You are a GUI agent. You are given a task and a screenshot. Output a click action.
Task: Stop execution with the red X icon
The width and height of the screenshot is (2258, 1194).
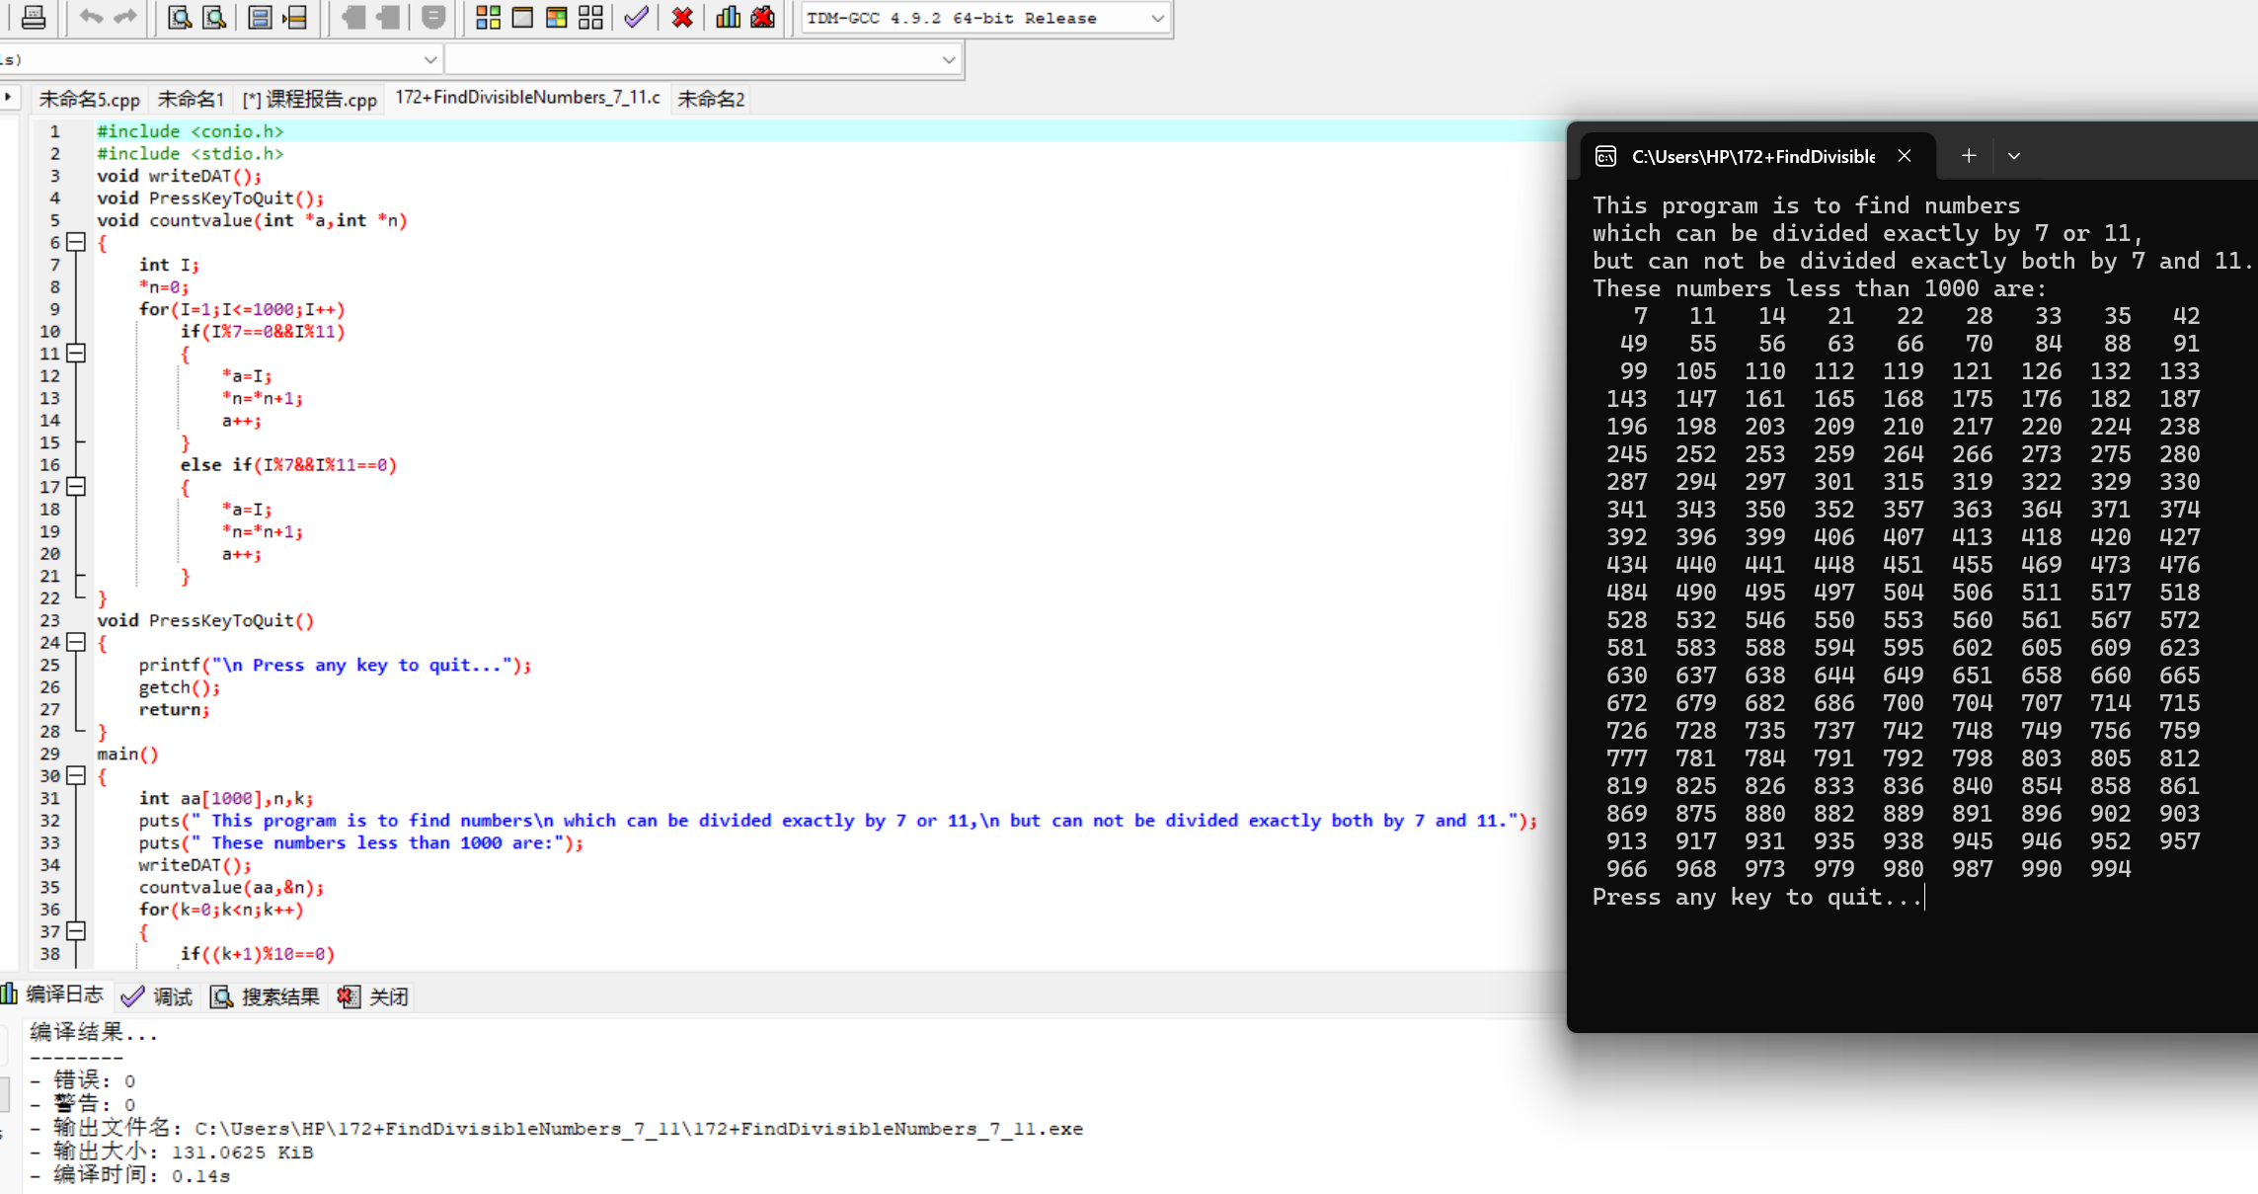(681, 17)
